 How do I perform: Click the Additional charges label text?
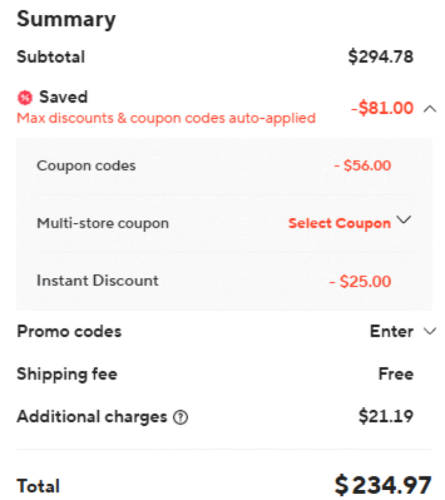92,417
